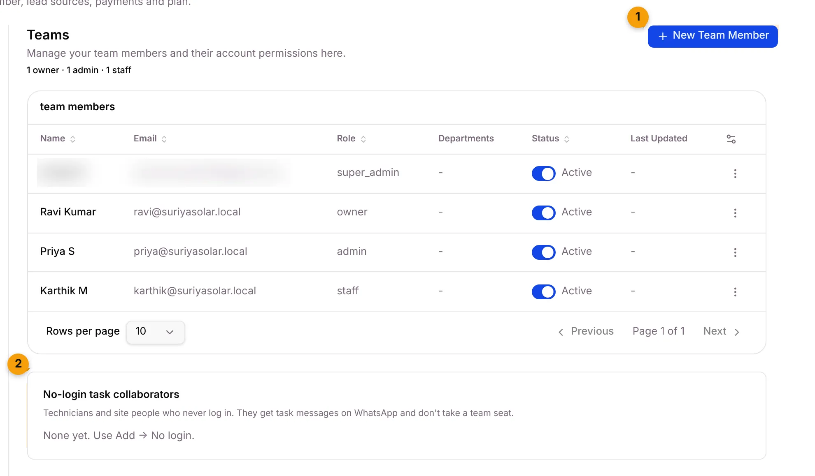The image size is (815, 476).
Task: Open the actions menu for Ravi Kumar
Action: click(x=735, y=213)
